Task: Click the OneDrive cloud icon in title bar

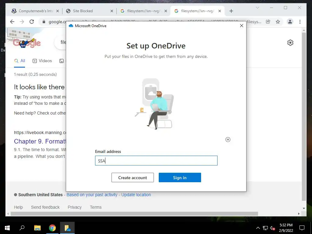Action: point(71,26)
